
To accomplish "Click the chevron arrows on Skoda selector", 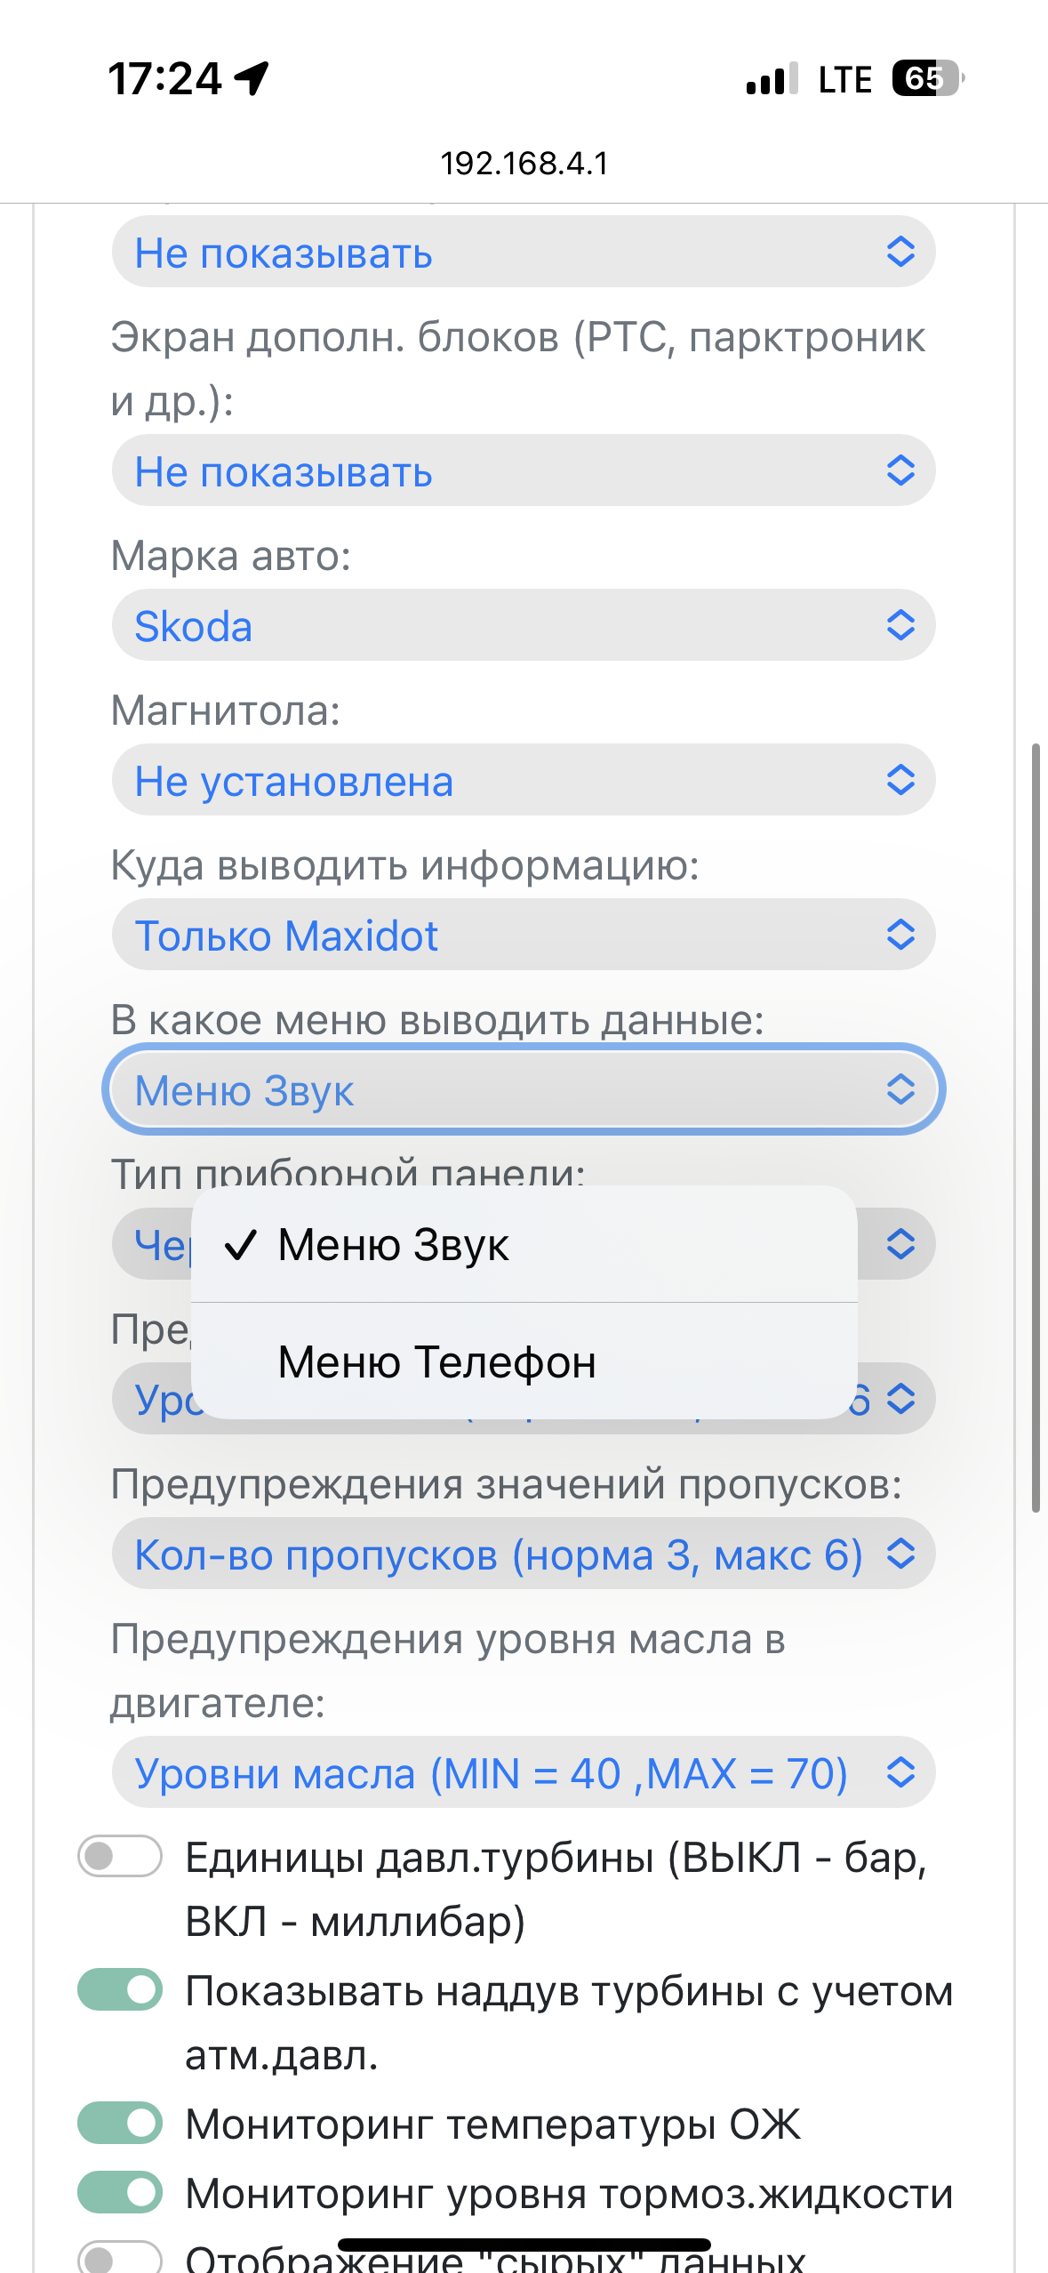I will click(900, 625).
